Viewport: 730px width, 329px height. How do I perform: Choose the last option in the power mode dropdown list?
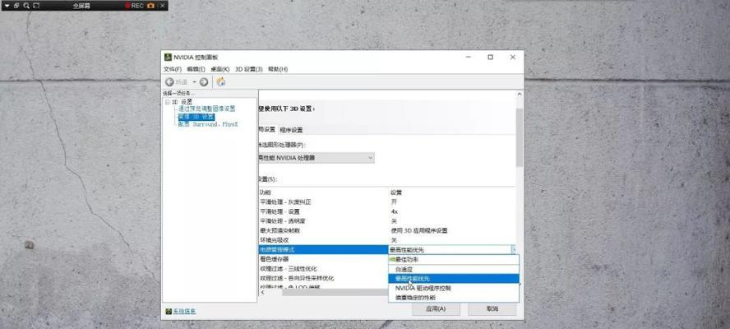[454, 297]
